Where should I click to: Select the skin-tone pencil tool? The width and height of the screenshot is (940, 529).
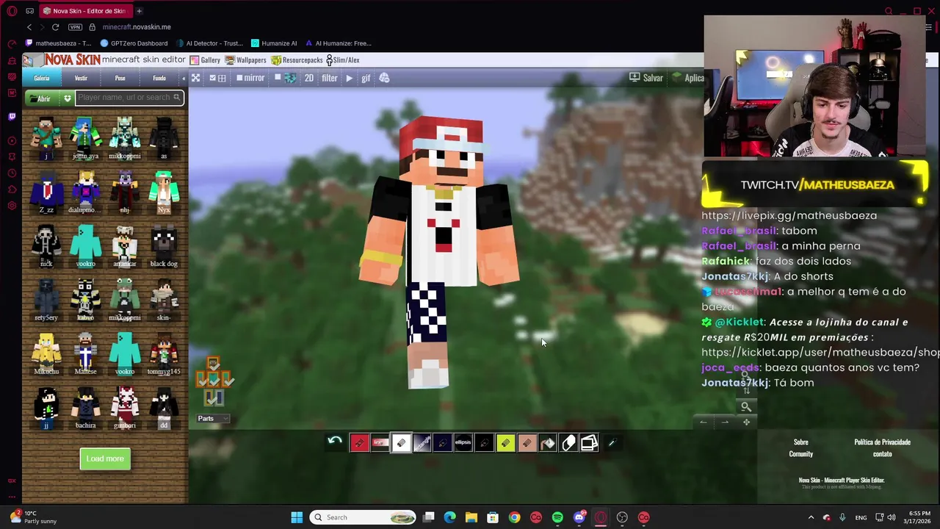tap(527, 443)
